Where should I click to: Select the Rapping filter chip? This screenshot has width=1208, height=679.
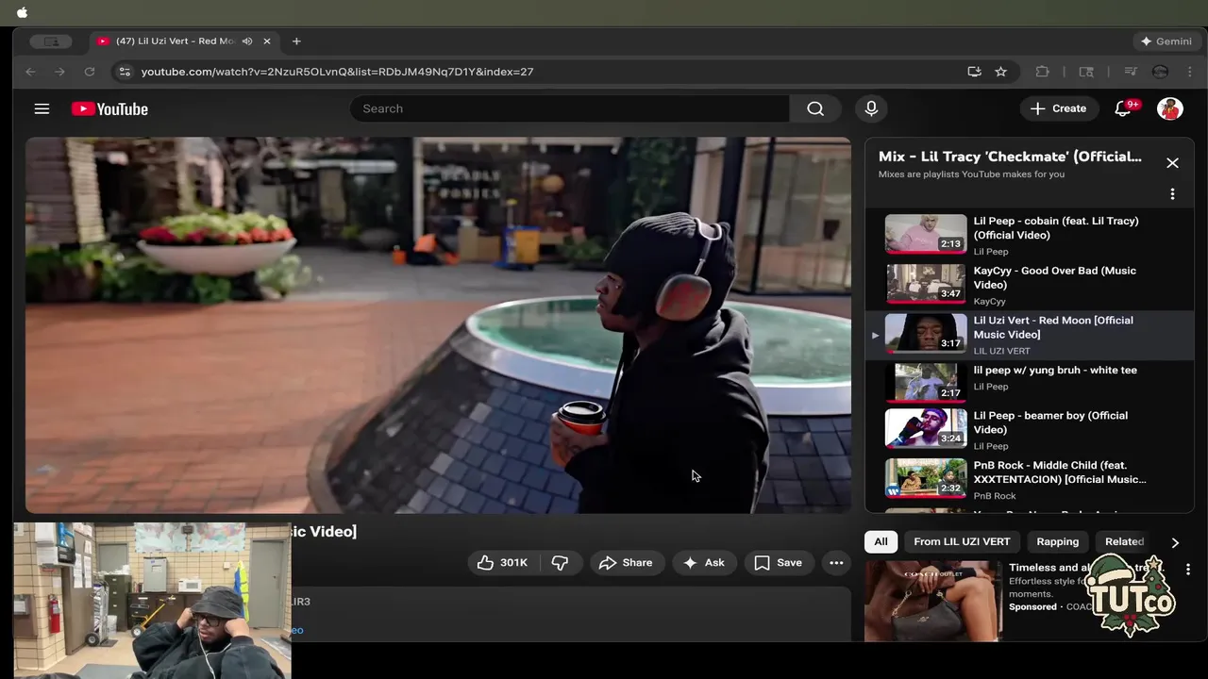pos(1057,541)
